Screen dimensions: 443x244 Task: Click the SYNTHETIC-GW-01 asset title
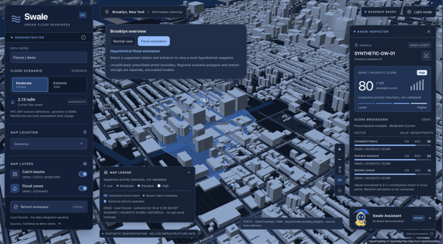375,53
